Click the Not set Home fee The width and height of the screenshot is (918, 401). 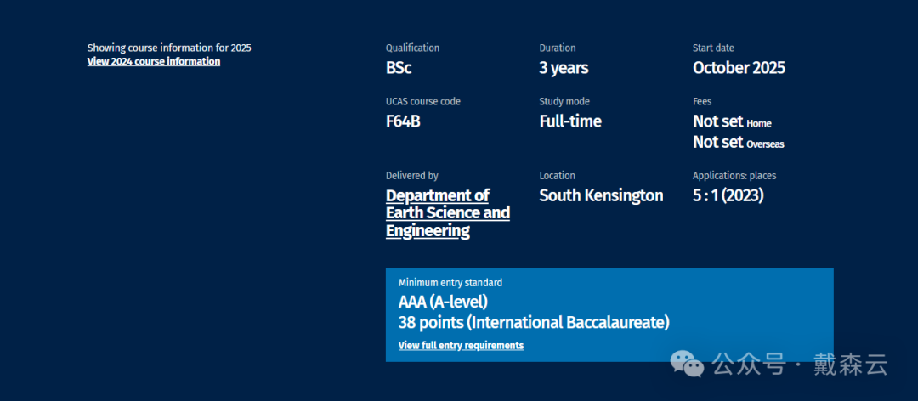tap(732, 121)
